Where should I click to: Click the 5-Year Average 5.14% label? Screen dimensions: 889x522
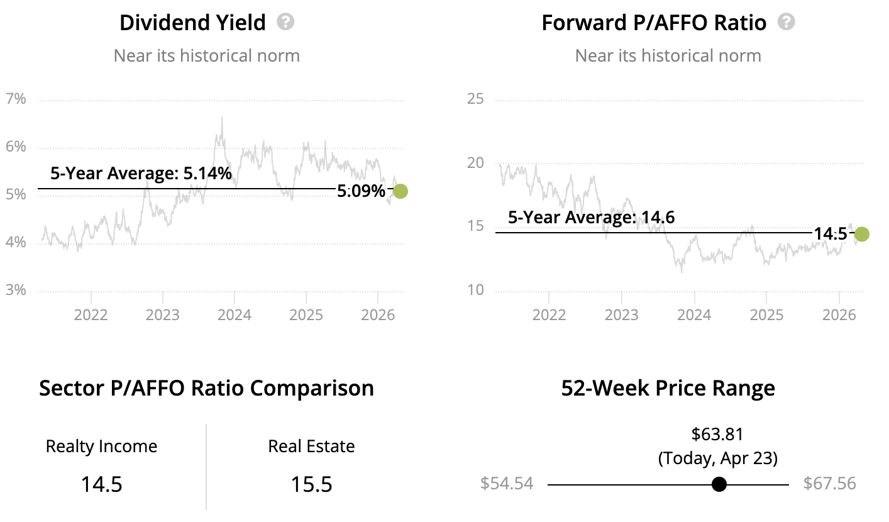(141, 174)
